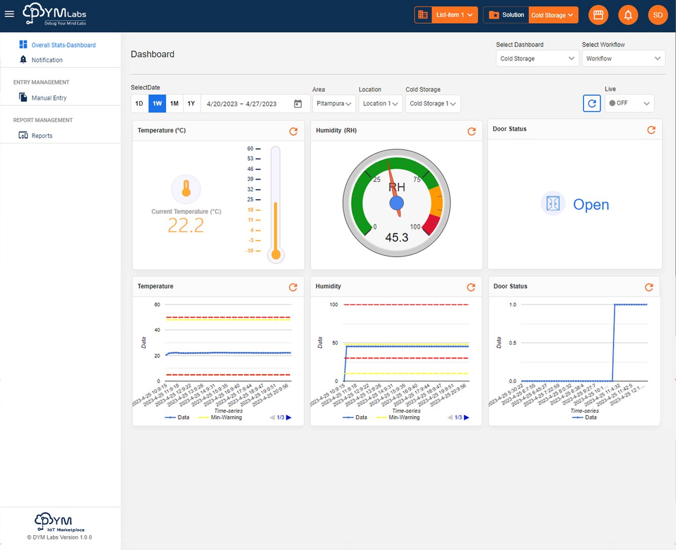Refresh the Temperature time-series chart
Viewport: 676px width, 550px height.
pos(293,287)
